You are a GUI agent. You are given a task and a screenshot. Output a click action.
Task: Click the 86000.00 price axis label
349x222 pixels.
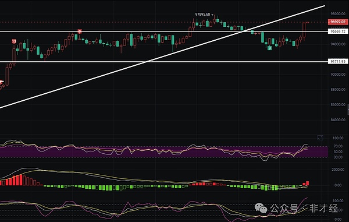(x=338, y=104)
